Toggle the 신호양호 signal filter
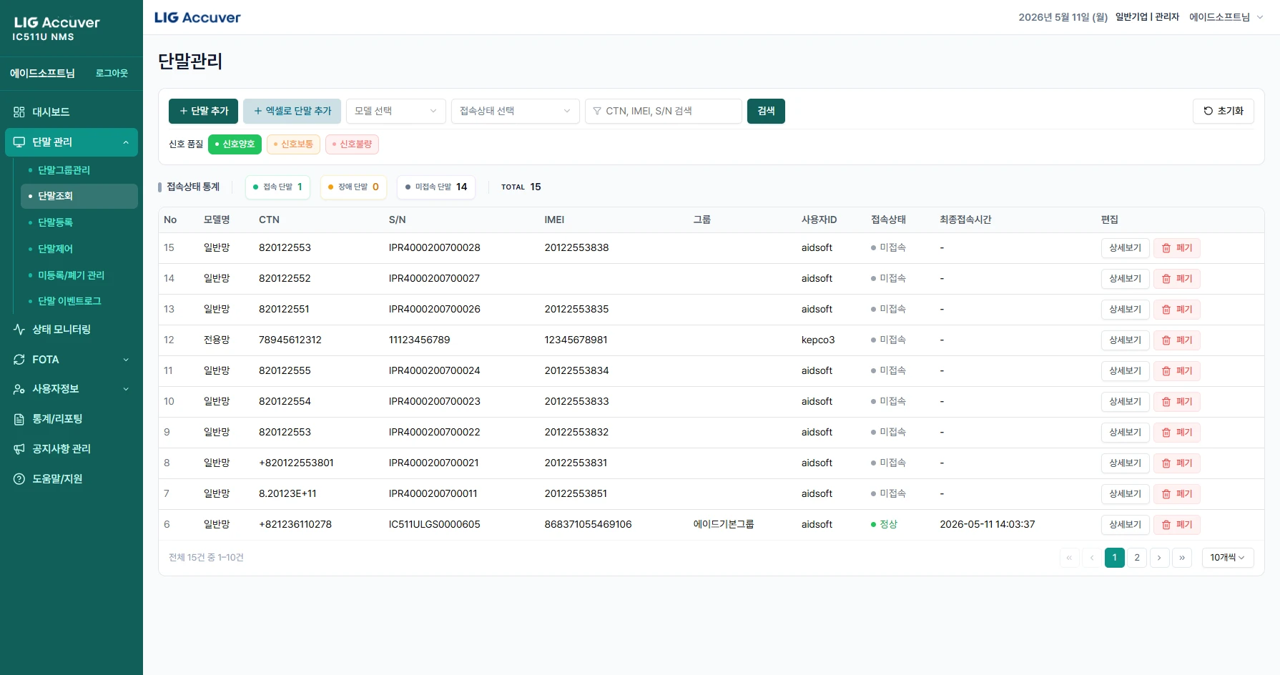The height and width of the screenshot is (675, 1280). 235,144
